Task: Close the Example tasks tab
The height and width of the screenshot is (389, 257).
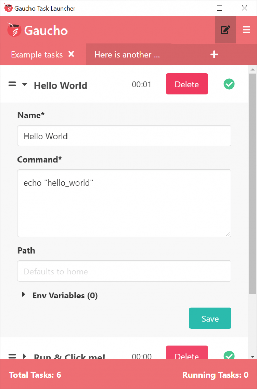Action: (71, 54)
